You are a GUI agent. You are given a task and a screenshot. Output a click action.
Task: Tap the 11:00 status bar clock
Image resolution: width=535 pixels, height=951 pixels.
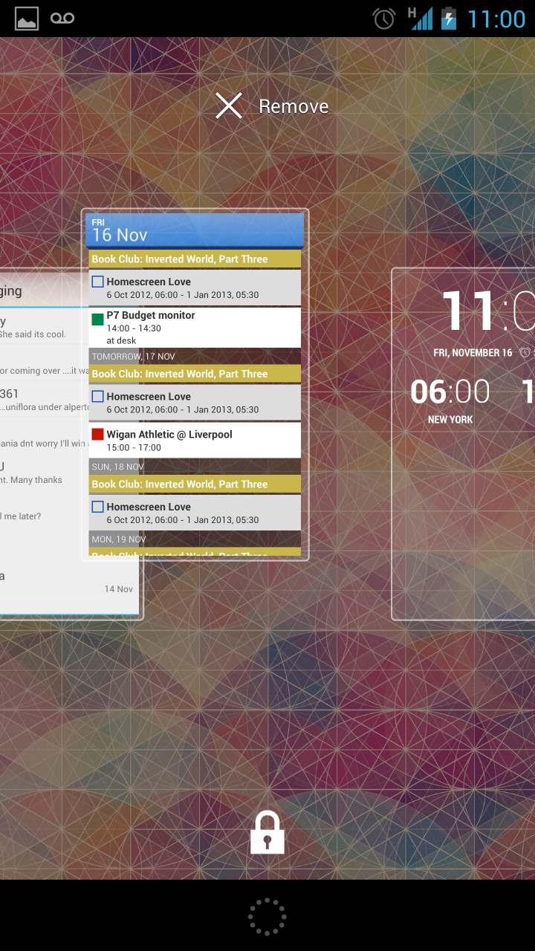point(496,19)
